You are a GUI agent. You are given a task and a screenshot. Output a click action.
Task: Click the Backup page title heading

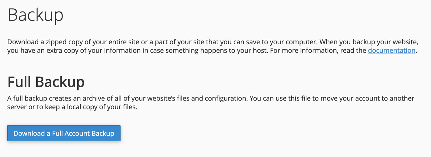35,15
